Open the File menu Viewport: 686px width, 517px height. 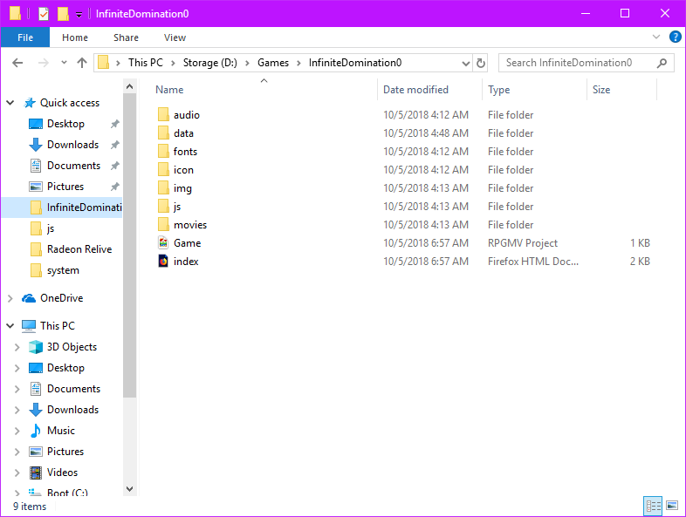click(25, 37)
